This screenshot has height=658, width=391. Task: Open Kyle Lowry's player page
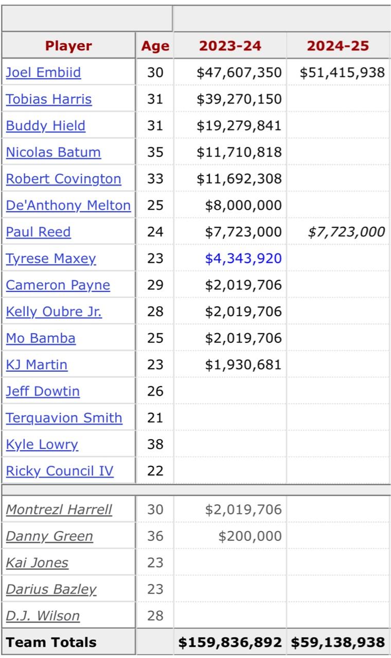coord(42,444)
